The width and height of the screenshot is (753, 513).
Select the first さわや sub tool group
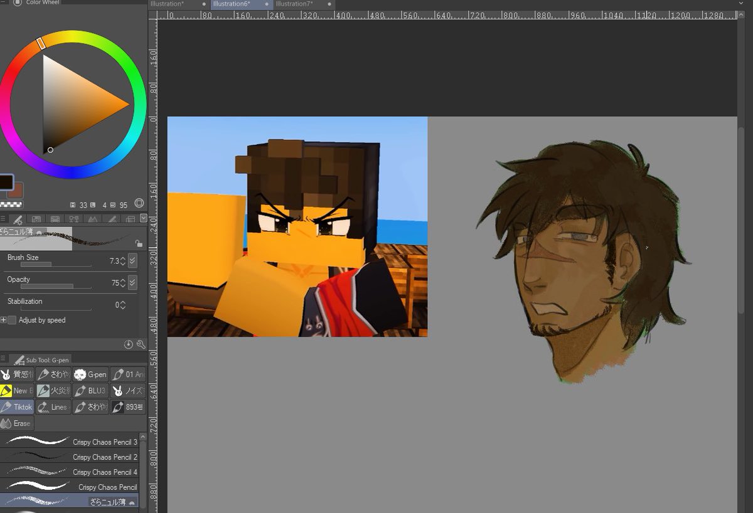[53, 374]
